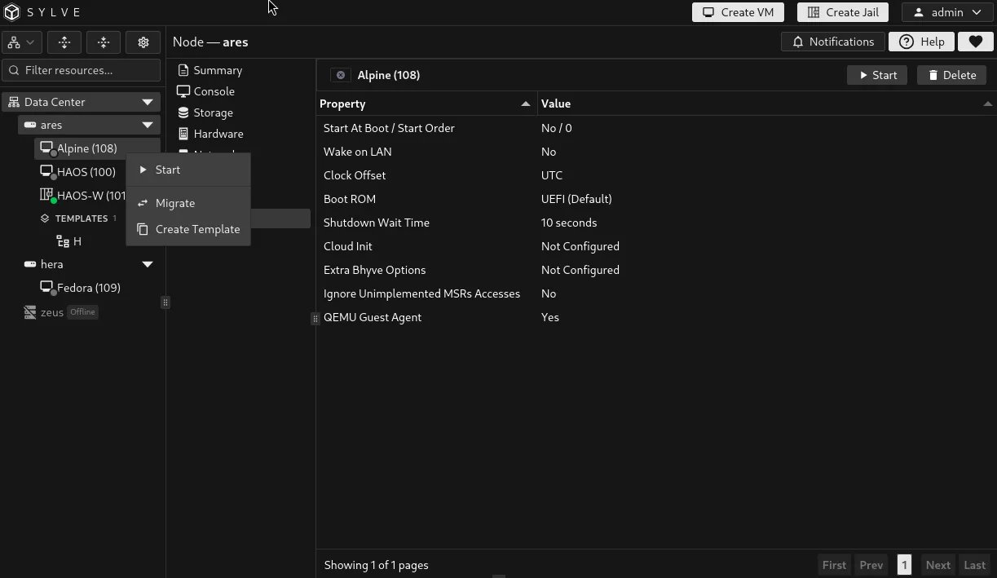Click the First page button
This screenshot has width=997, height=578.
point(834,565)
